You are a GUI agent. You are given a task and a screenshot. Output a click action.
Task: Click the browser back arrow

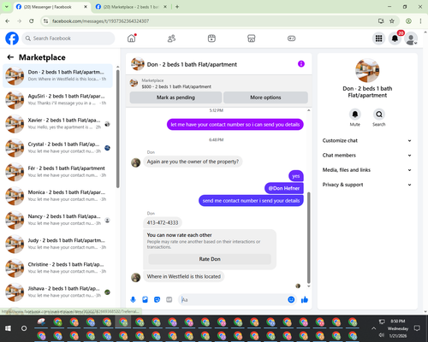tap(8, 21)
